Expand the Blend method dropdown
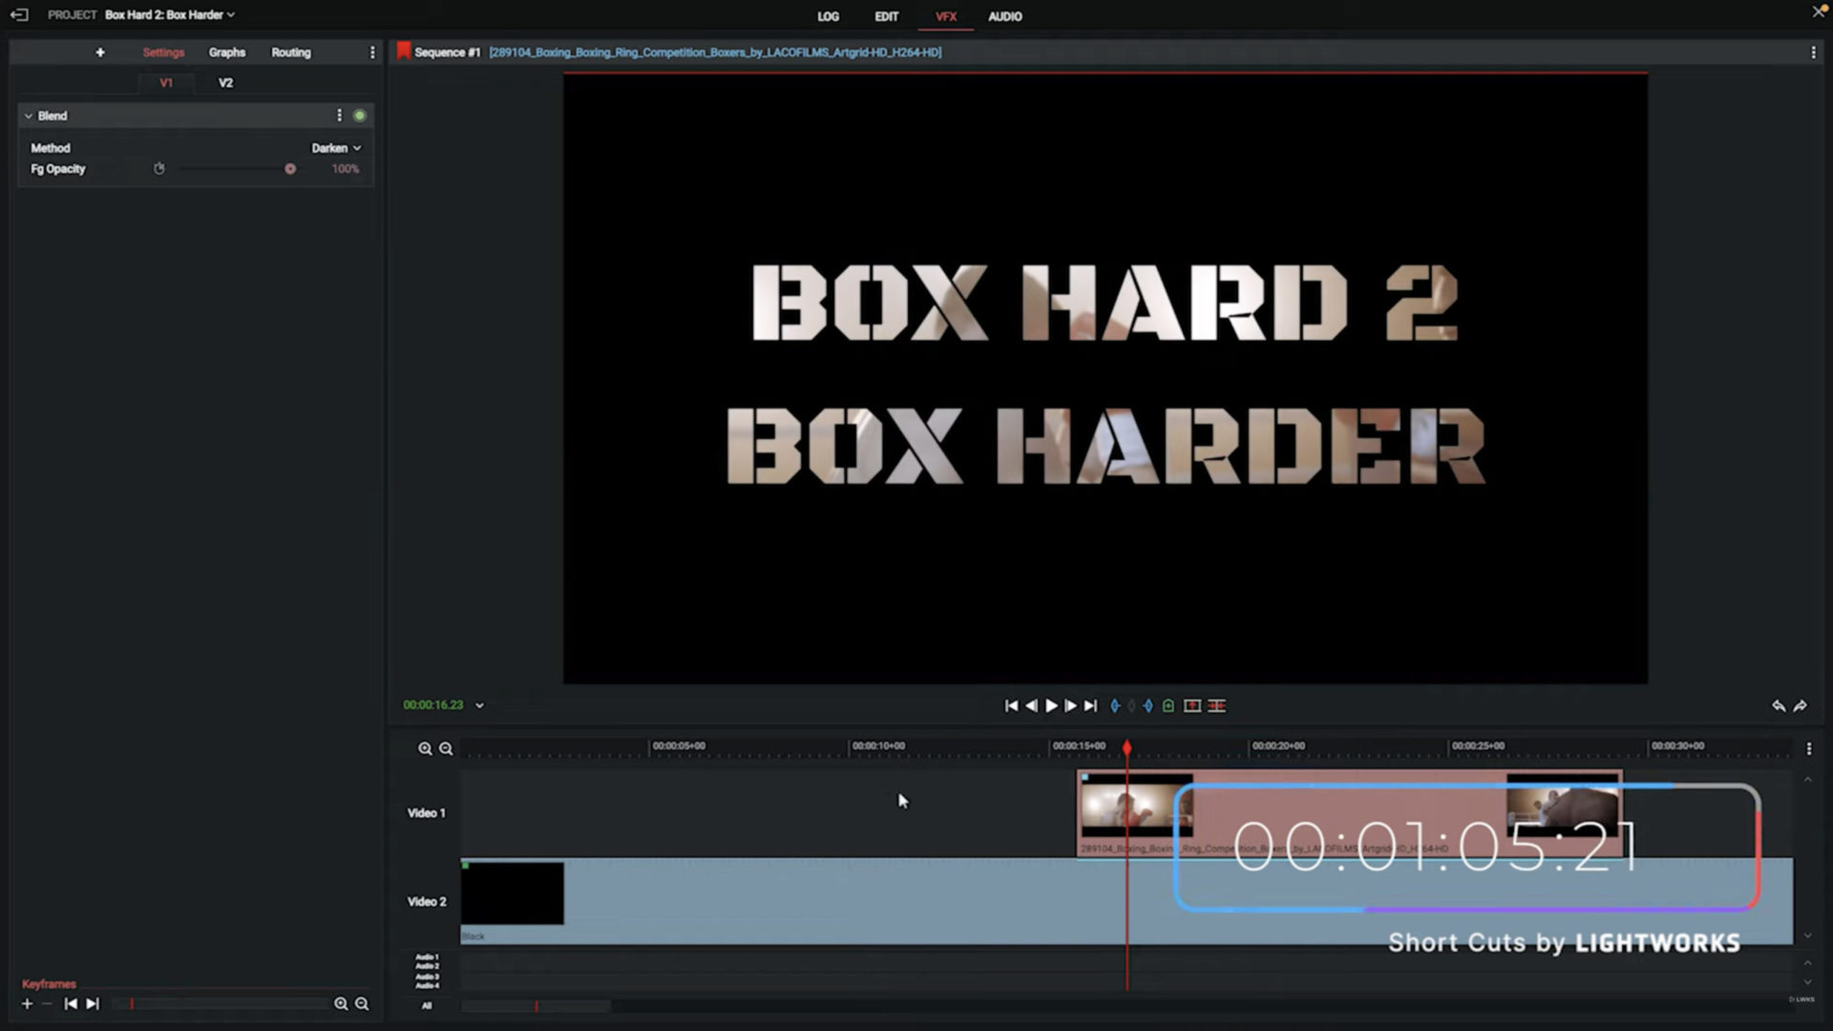Viewport: 1833px width, 1031px height. pos(336,147)
